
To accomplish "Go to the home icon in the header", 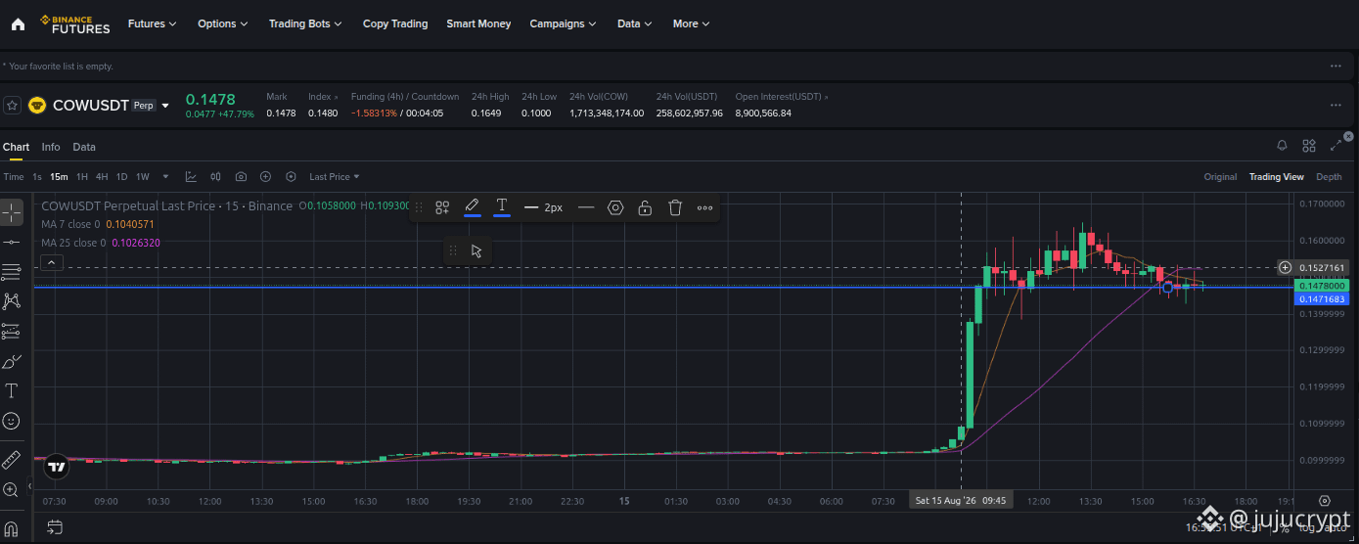I will point(18,23).
